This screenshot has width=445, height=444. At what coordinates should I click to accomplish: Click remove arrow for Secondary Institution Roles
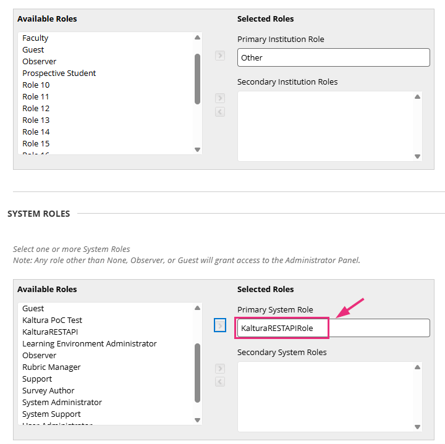click(x=220, y=112)
